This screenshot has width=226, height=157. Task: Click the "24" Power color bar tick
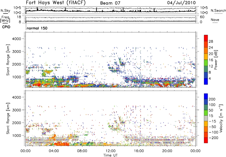211,48
